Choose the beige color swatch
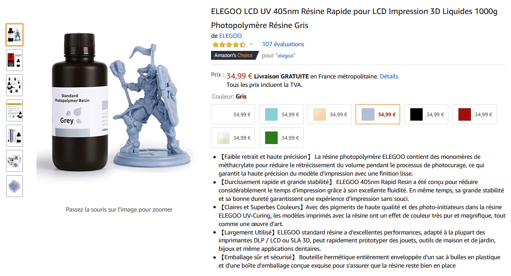The width and height of the screenshot is (511, 276). 329,114
